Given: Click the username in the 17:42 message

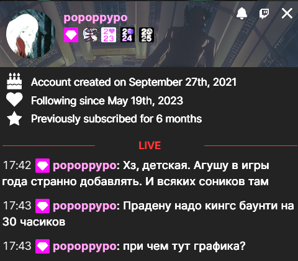Looking at the screenshot, I should [84, 166].
